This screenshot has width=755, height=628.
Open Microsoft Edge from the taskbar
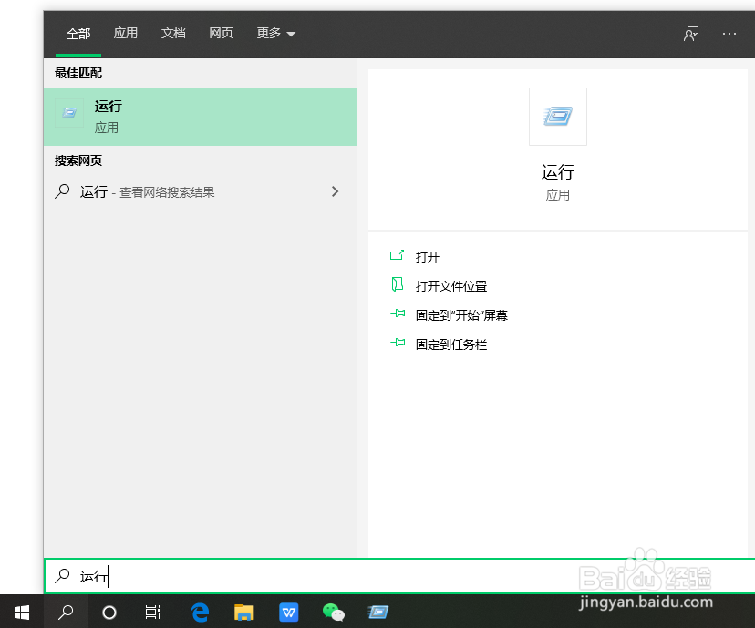coord(199,612)
